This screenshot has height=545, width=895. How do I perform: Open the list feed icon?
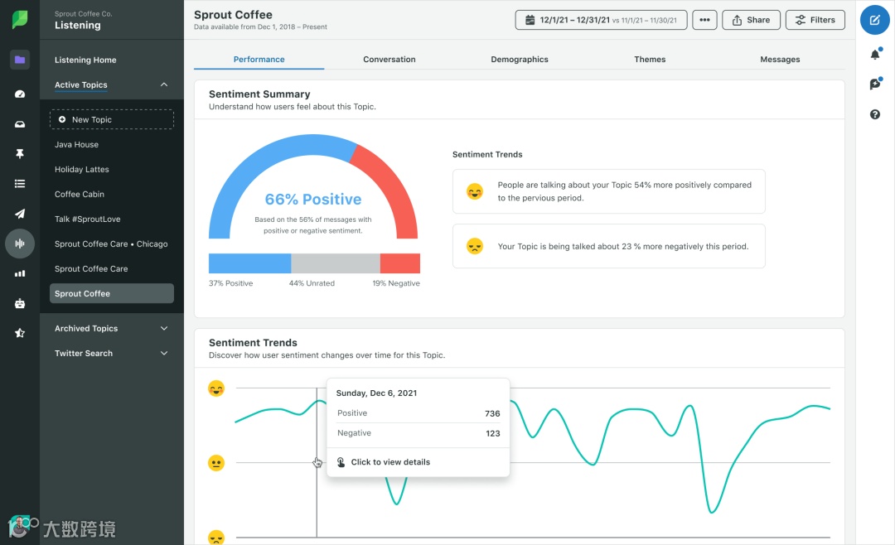[x=20, y=184]
